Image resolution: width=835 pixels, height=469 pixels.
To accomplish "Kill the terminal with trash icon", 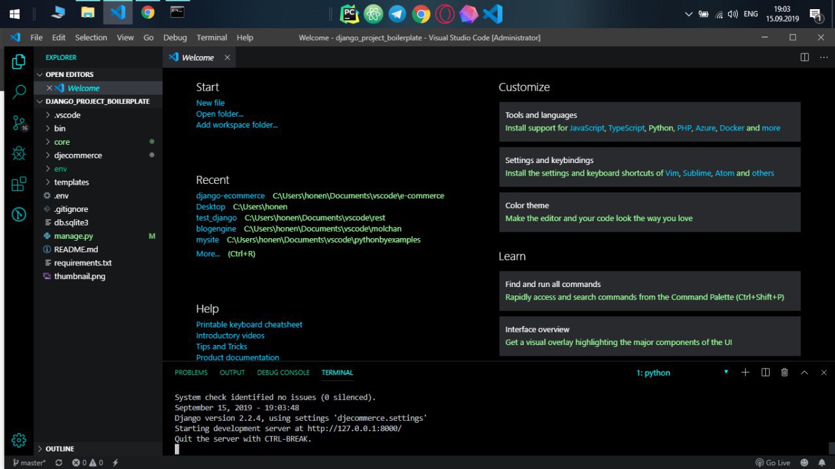I will [785, 372].
